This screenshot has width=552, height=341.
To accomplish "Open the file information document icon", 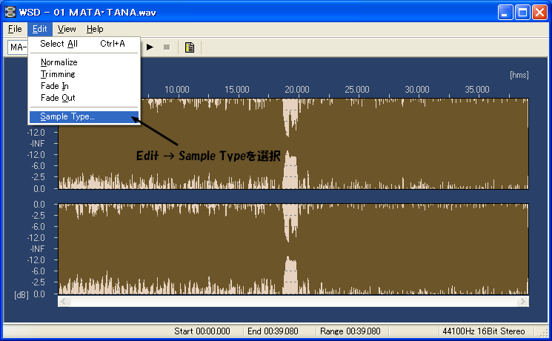I will click(190, 47).
